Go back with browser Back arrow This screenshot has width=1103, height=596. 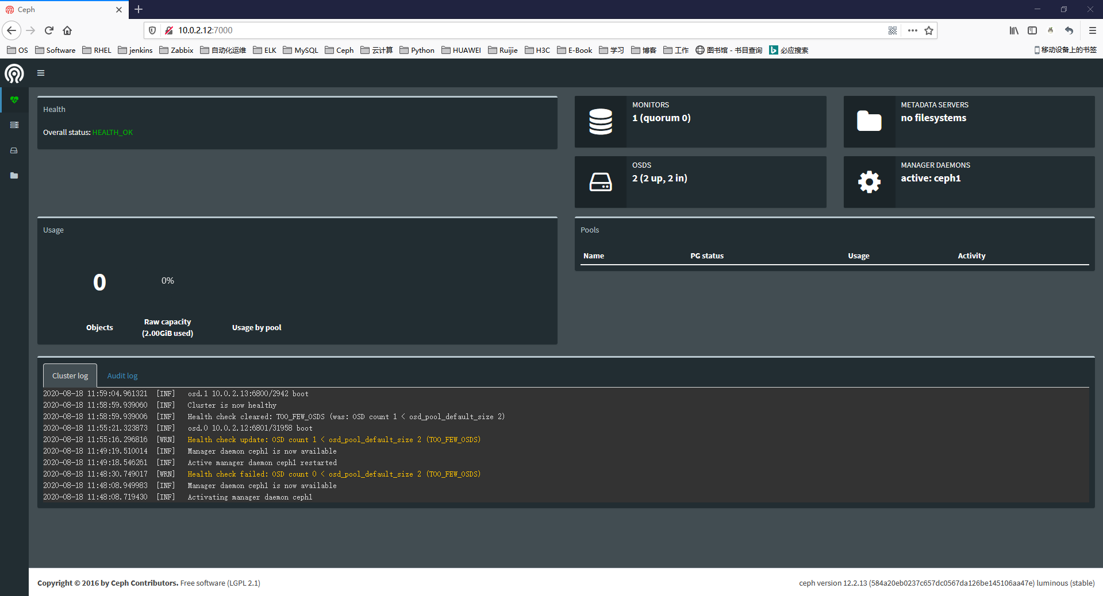click(x=11, y=30)
